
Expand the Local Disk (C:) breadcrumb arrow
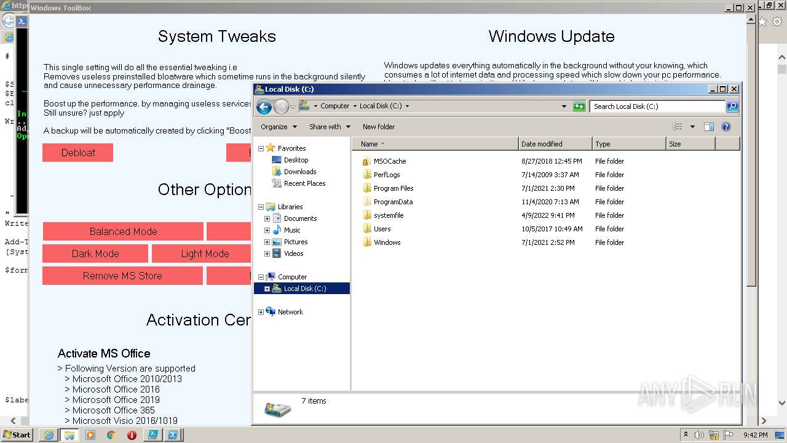click(407, 106)
